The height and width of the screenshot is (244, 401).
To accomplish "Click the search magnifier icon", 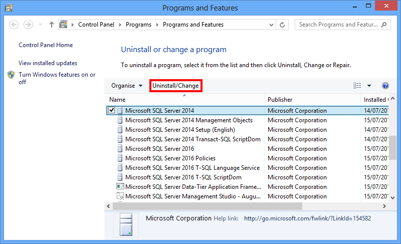I will click(383, 25).
